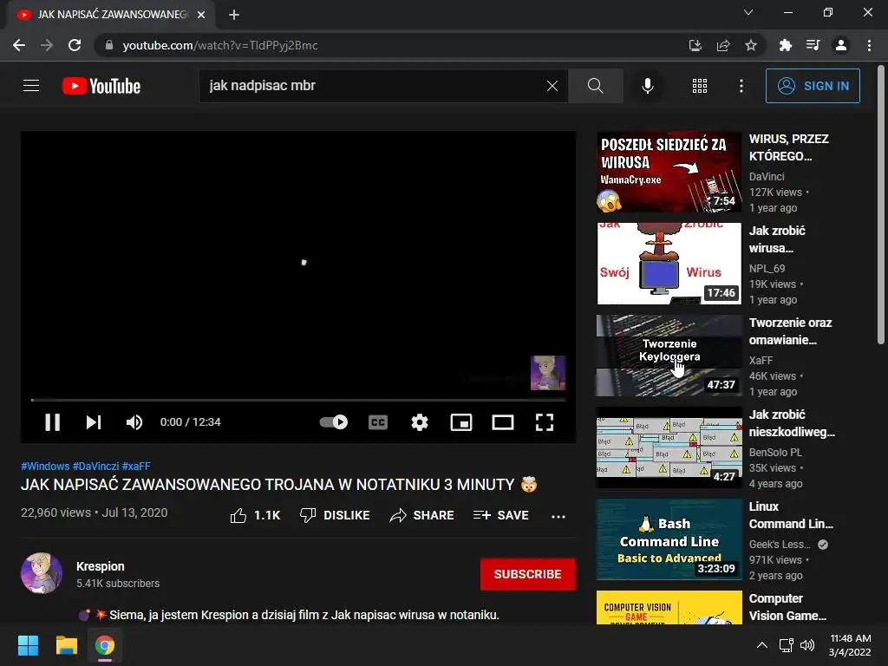Open 'Tworzenie oraz omawianie...' video title
Screen dimensions: 888x666
tap(791, 331)
